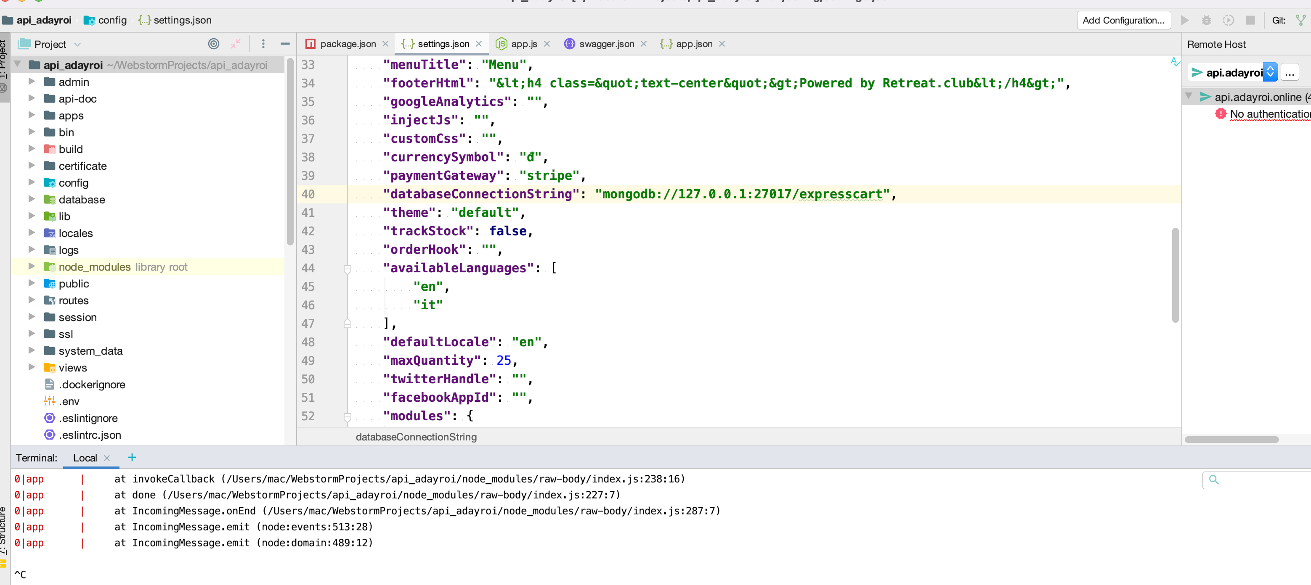The width and height of the screenshot is (1311, 585).
Task: Expand the config folder
Action: point(32,182)
